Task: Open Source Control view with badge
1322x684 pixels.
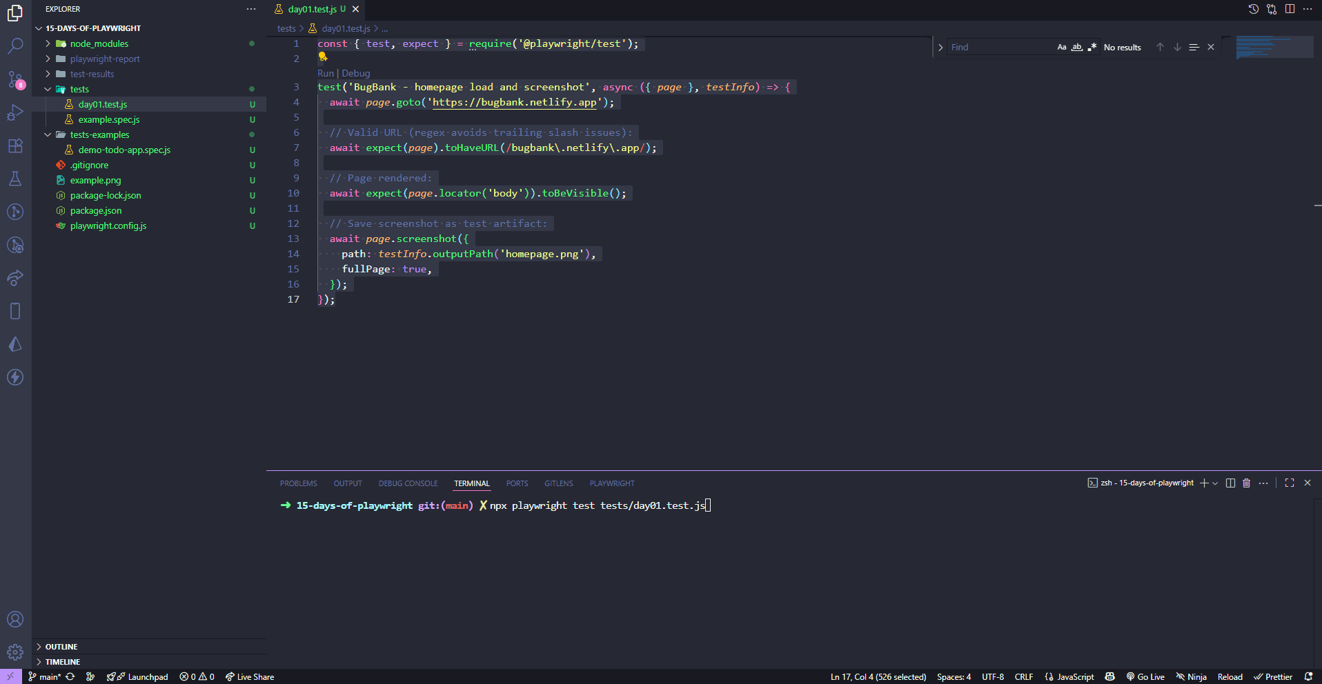Action: pos(15,79)
